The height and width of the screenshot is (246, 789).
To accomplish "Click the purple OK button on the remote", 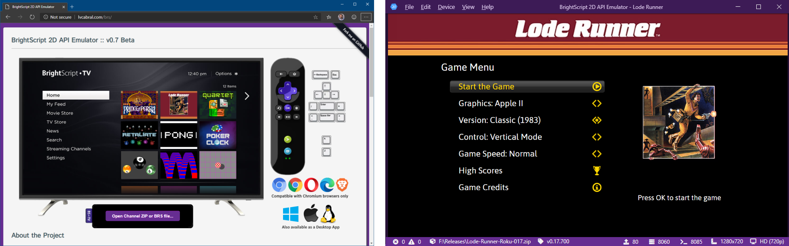I will [288, 108].
